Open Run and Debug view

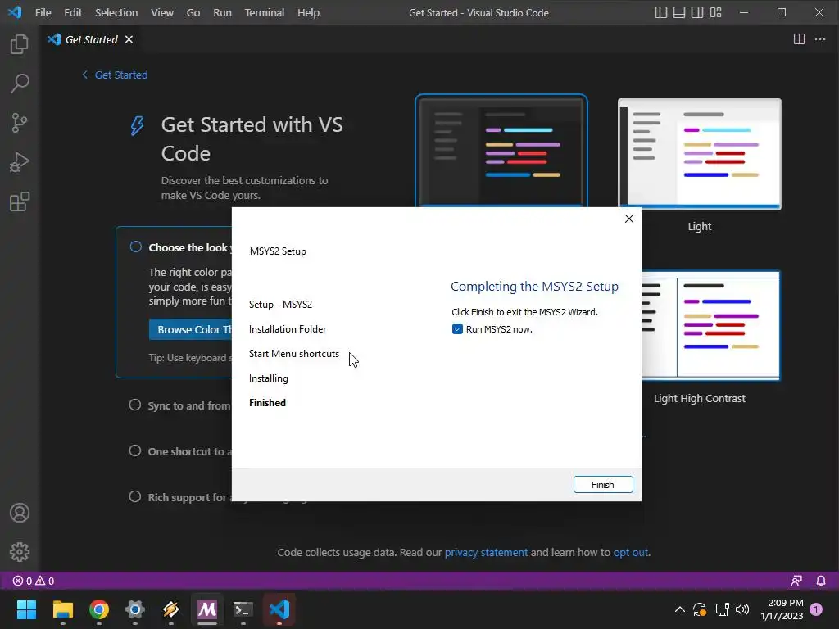[20, 162]
